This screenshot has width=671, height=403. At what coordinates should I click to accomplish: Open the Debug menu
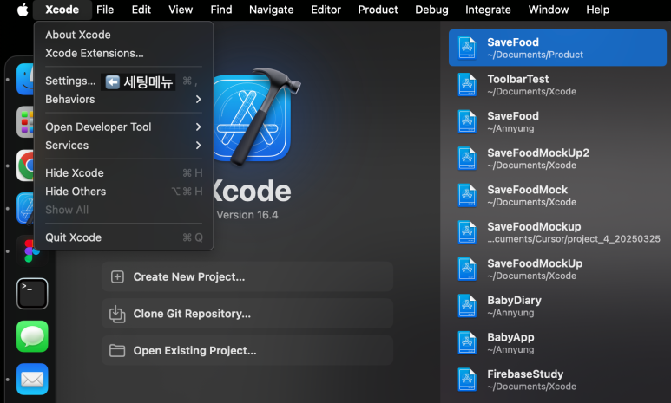[431, 10]
